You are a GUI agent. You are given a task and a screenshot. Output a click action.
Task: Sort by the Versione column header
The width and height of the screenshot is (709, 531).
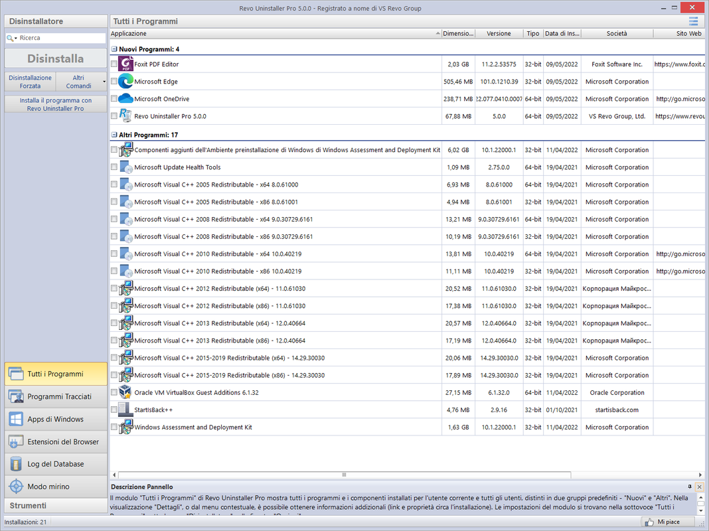pyautogui.click(x=499, y=33)
